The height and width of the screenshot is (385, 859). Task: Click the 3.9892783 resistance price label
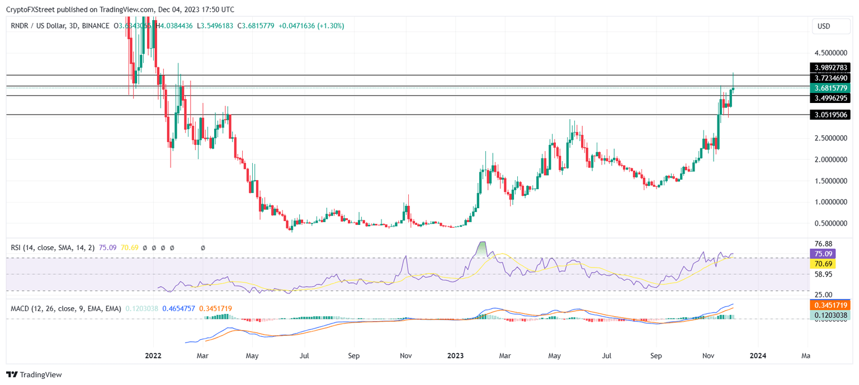[x=830, y=68]
